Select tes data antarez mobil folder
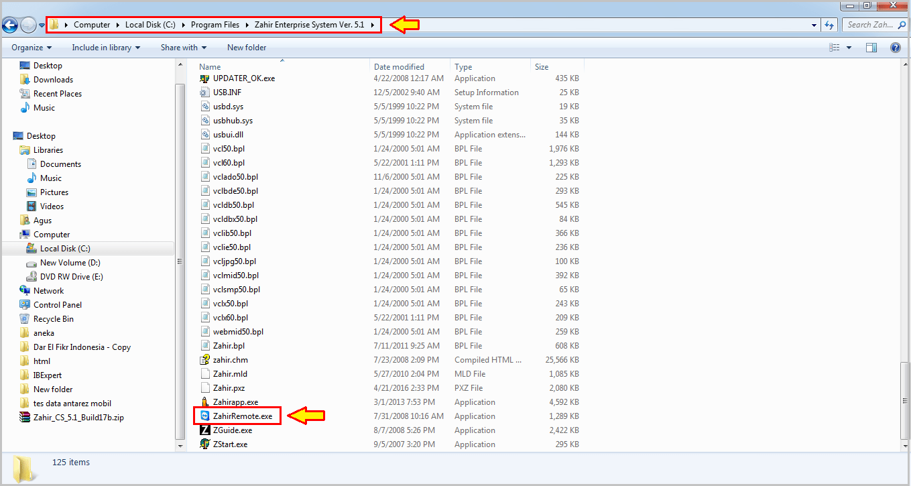 tap(72, 404)
